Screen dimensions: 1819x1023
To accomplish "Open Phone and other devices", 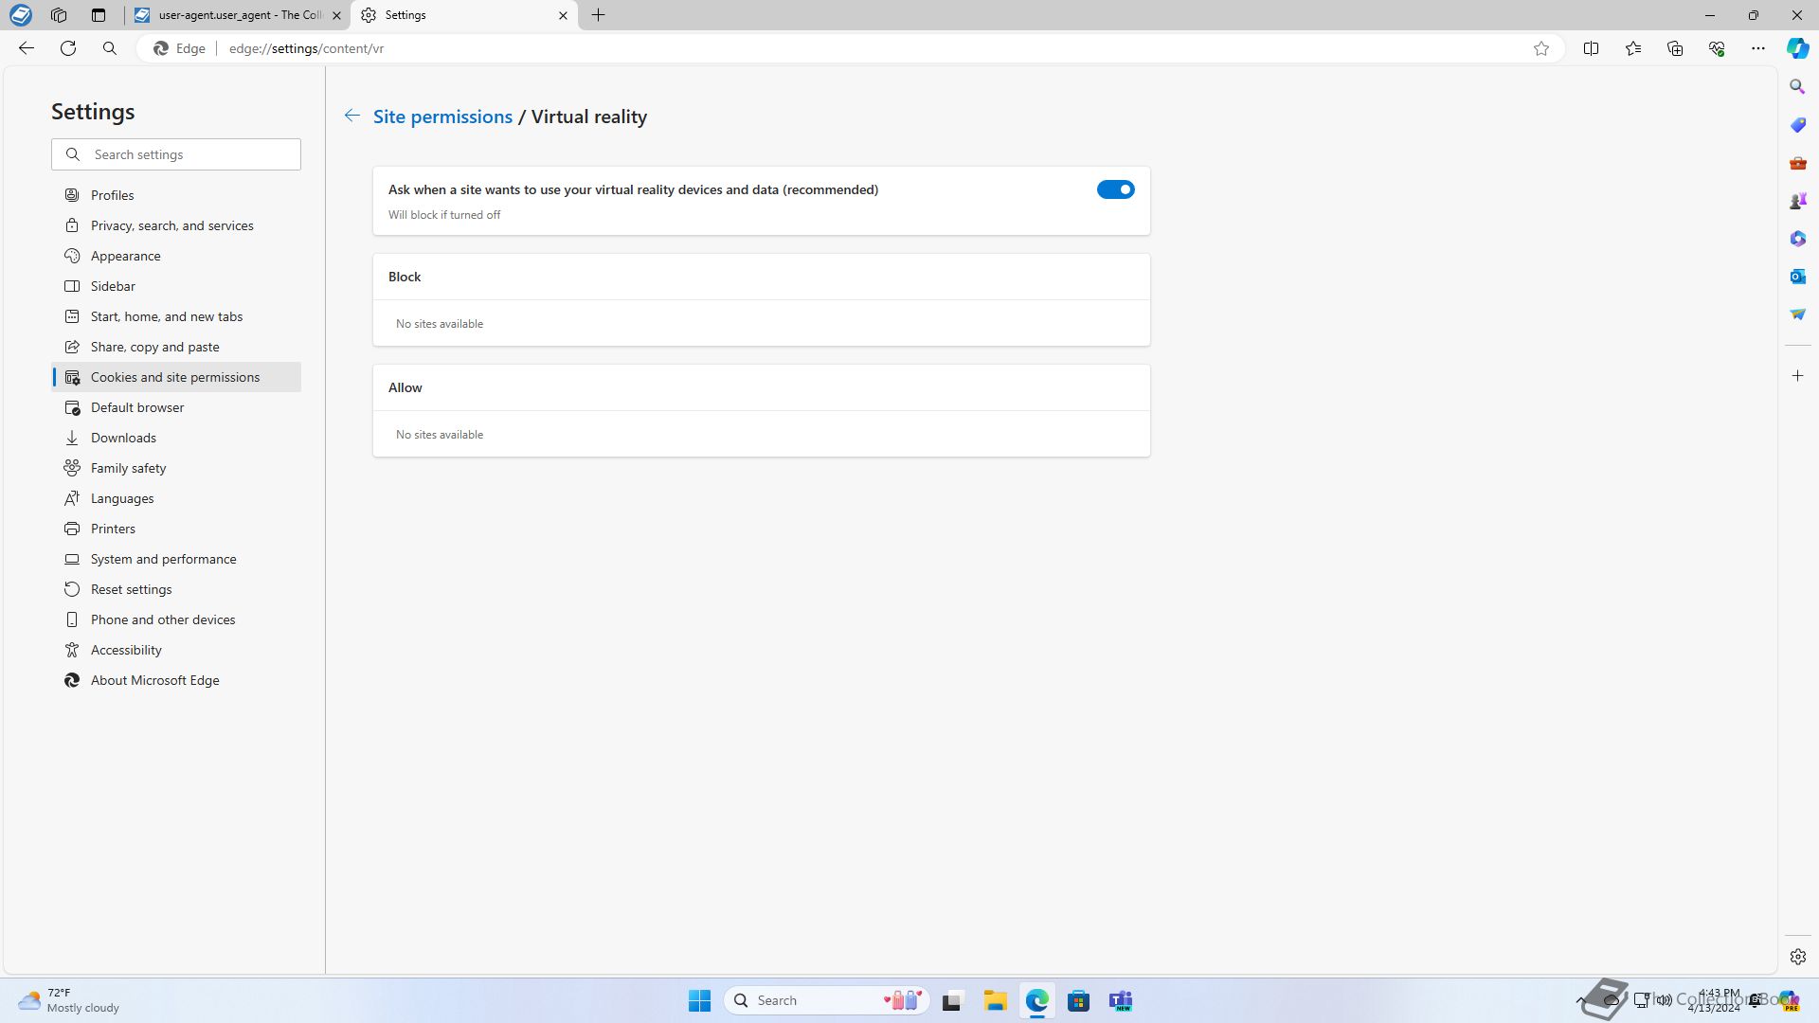I will [176, 619].
